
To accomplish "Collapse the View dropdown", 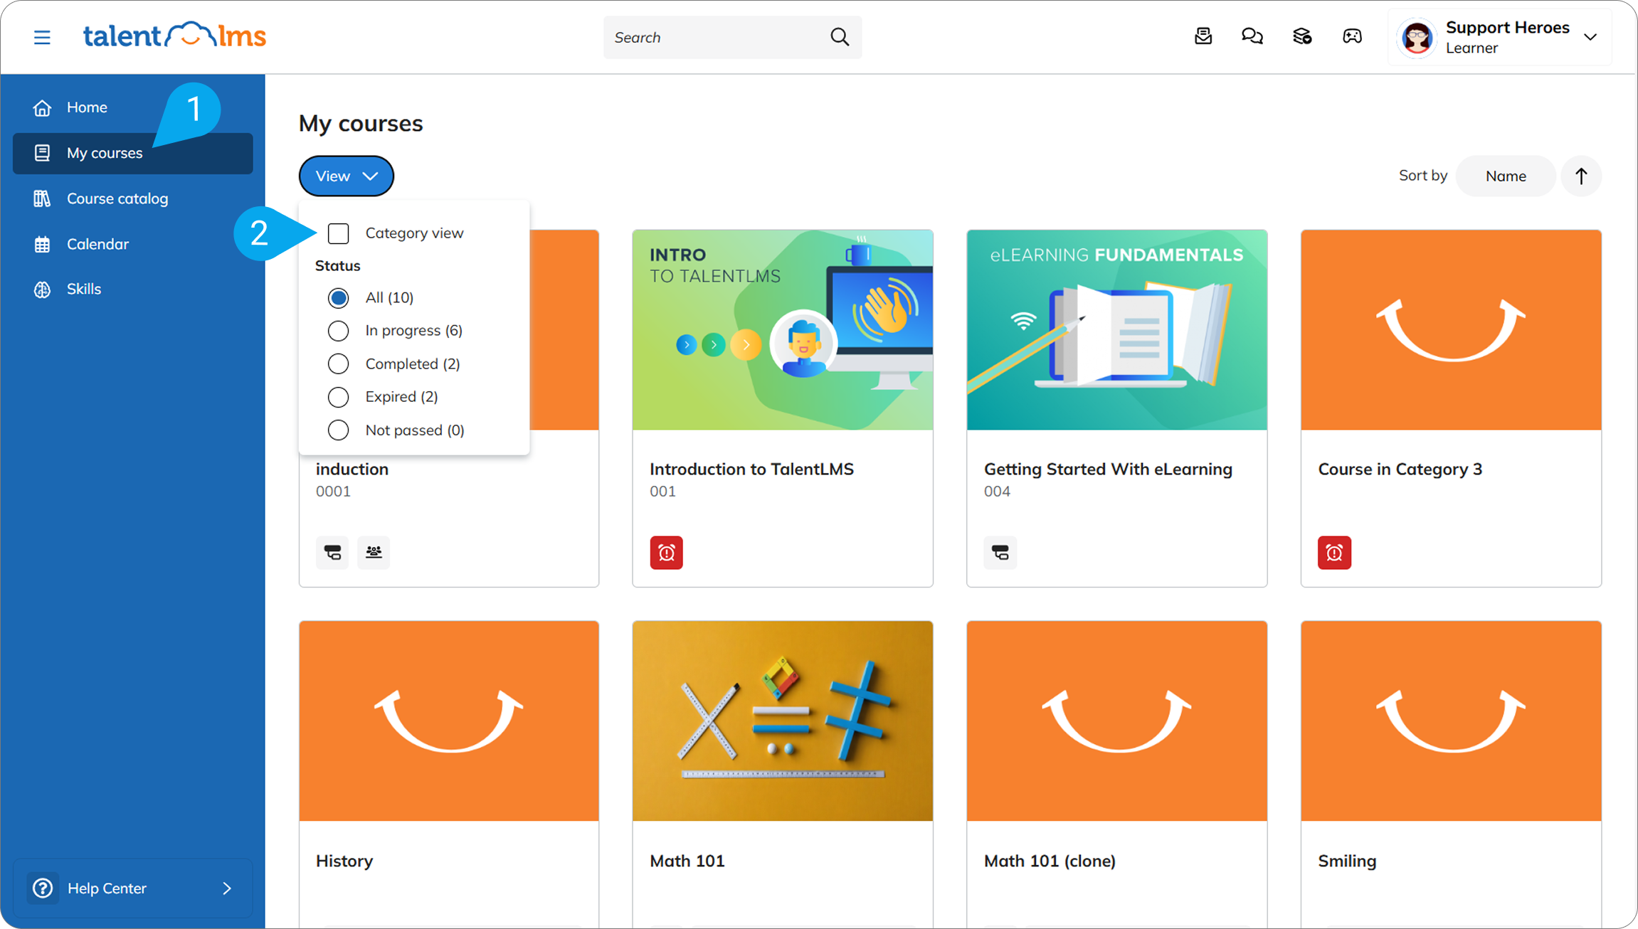I will [x=346, y=176].
